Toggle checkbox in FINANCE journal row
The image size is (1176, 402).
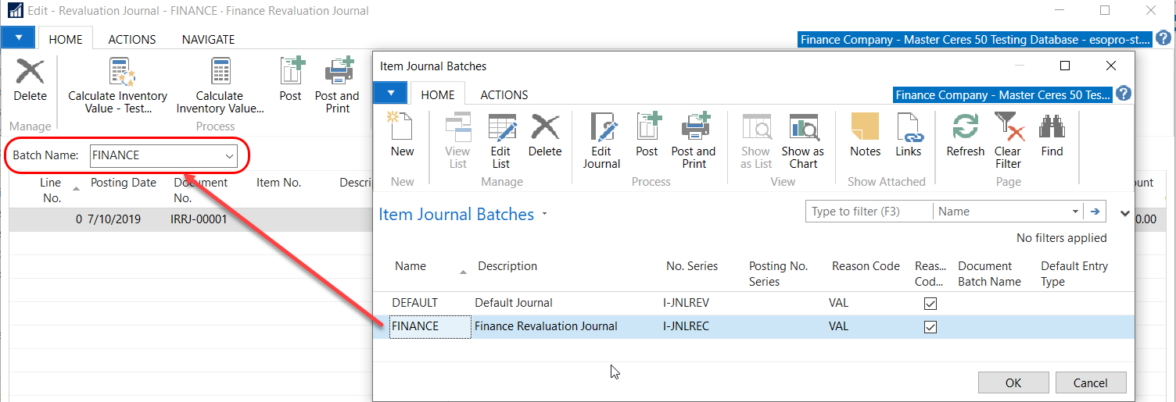[x=930, y=327]
